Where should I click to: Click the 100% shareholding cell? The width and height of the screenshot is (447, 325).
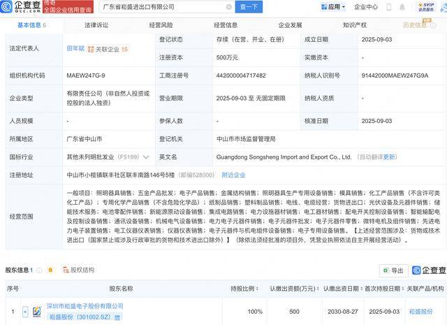coord(255,312)
